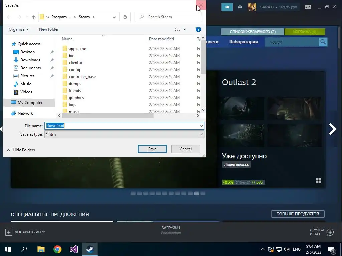The height and width of the screenshot is (256, 342).
Task: Click the store search magnifier icon
Action: (x=323, y=42)
